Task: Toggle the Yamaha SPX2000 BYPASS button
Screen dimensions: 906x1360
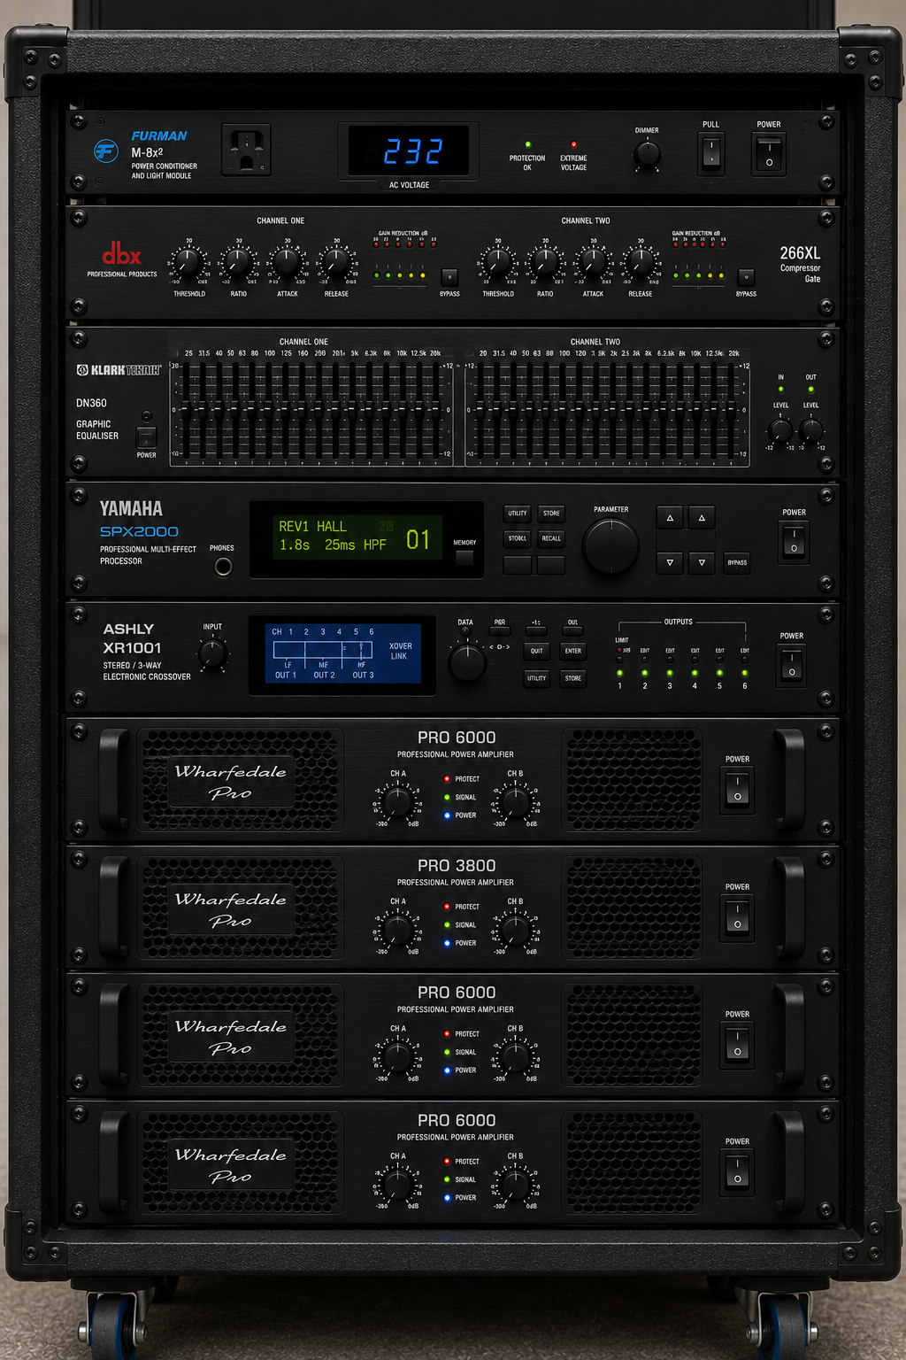Action: point(737,562)
